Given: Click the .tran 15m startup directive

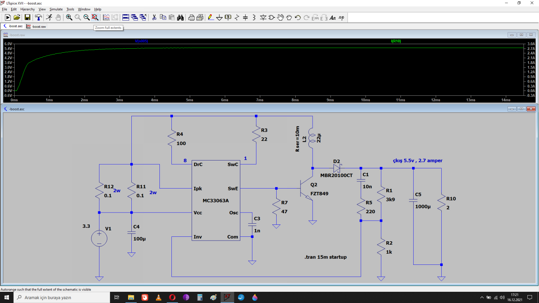Looking at the screenshot, I should click(325, 257).
